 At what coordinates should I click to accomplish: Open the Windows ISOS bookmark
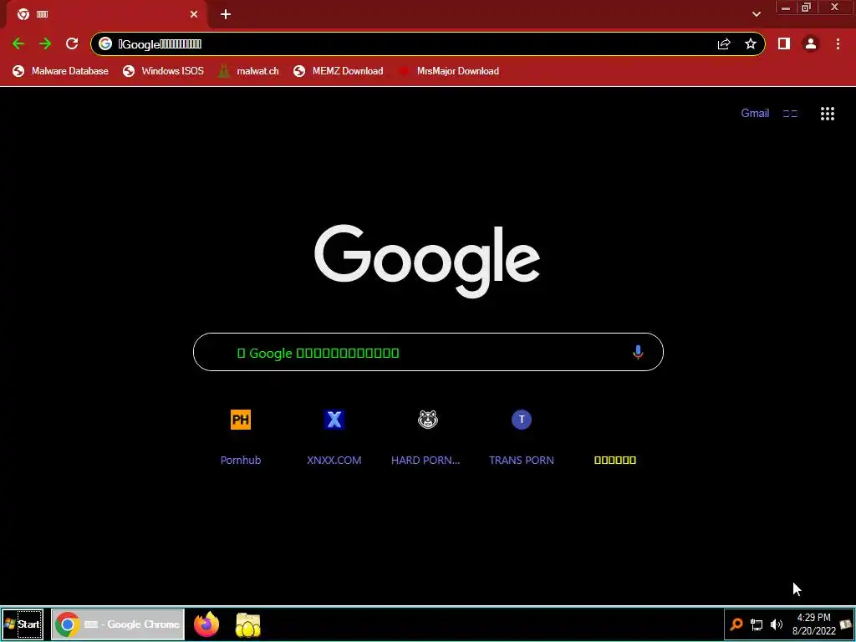tap(163, 71)
